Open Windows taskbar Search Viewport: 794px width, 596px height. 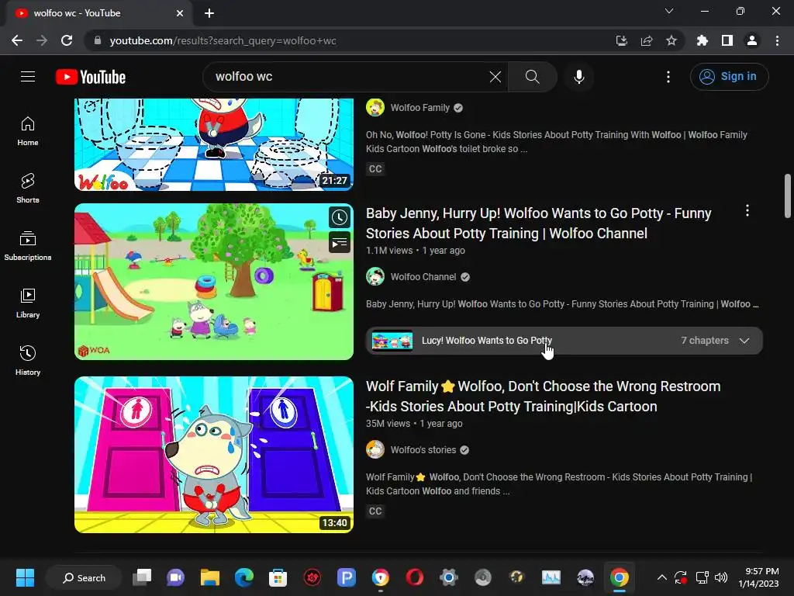(84, 577)
